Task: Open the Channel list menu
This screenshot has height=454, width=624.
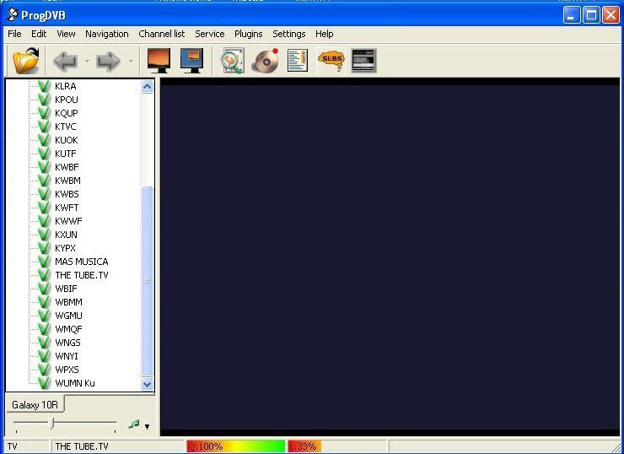Action: pos(162,35)
